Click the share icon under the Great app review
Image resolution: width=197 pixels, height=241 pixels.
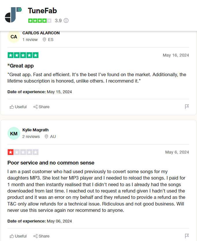click(x=35, y=107)
